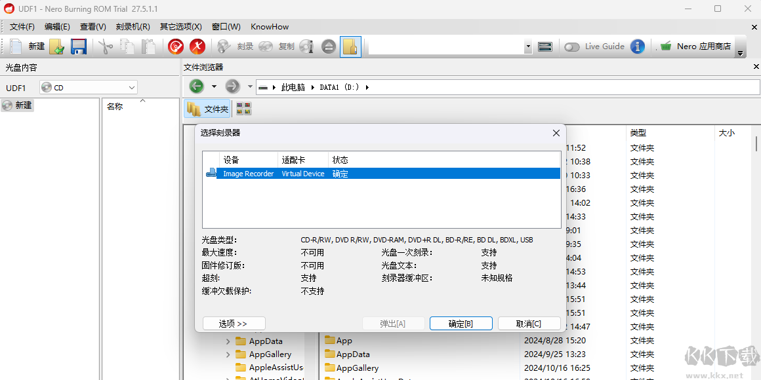Open the 窗口(W) menu

(x=226, y=27)
